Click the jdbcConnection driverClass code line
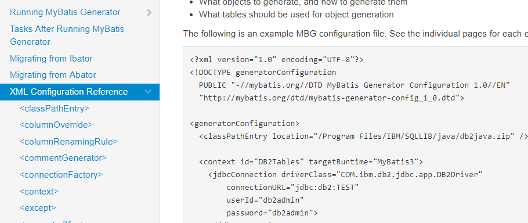Screen dimensions: 528x223 point(345,175)
